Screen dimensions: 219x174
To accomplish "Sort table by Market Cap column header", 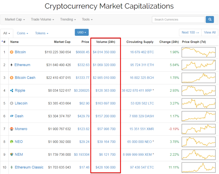I will [x=62, y=42].
